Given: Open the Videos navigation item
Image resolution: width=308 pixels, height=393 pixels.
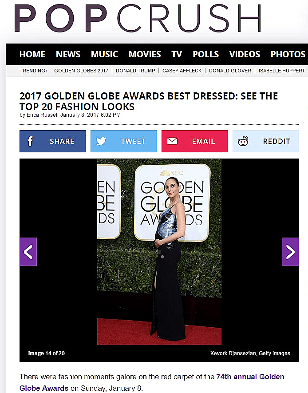Looking at the screenshot, I should click(245, 54).
